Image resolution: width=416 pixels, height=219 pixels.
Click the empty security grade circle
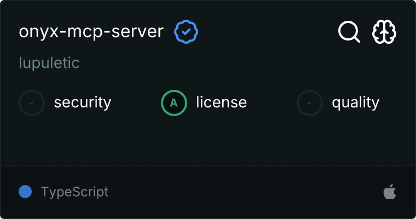[x=32, y=102]
